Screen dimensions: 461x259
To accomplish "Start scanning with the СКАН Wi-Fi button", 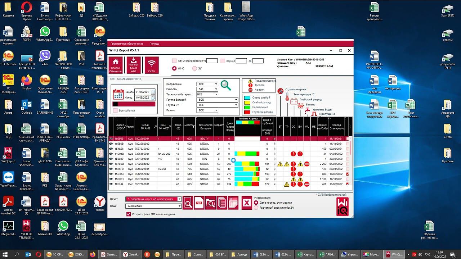I will tap(152, 65).
